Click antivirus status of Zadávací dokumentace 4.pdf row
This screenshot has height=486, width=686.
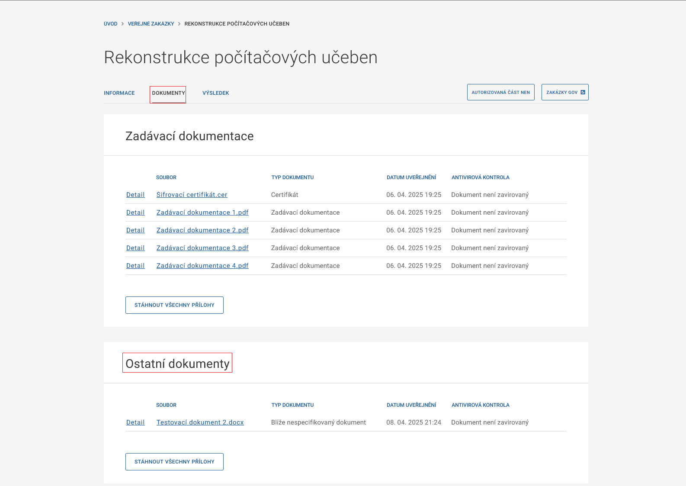(490, 266)
